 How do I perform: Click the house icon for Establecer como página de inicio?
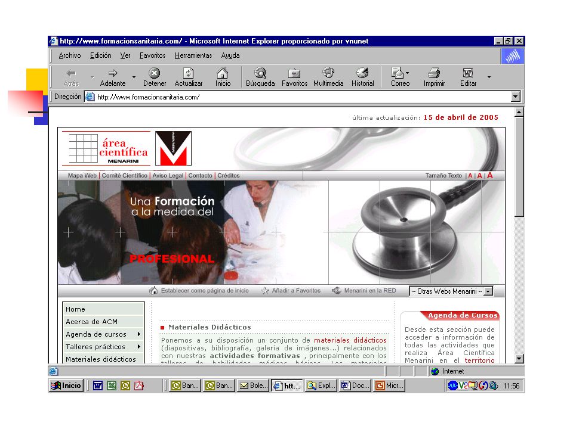pyautogui.click(x=153, y=291)
